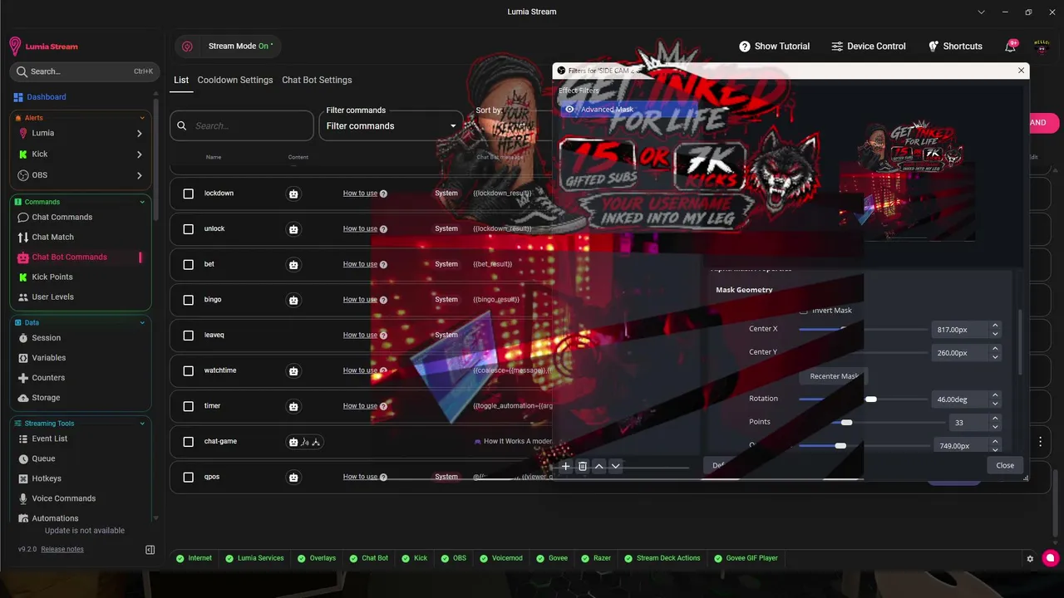
Task: Open the Filter commands dropdown
Action: pyautogui.click(x=392, y=126)
